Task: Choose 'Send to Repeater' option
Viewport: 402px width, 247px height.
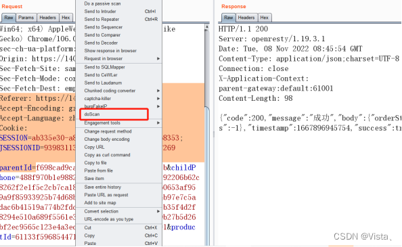Action: (x=119, y=19)
